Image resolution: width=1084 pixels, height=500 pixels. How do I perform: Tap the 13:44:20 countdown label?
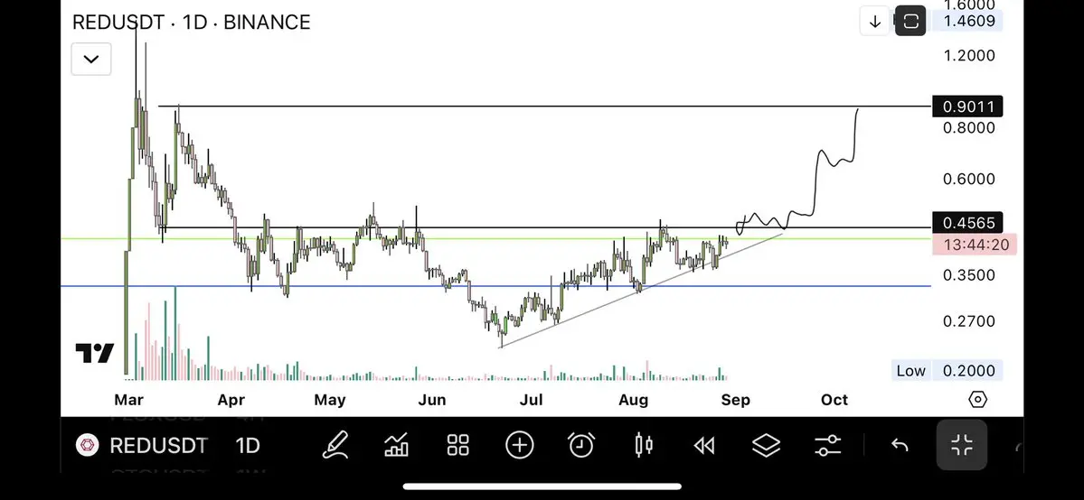(975, 245)
